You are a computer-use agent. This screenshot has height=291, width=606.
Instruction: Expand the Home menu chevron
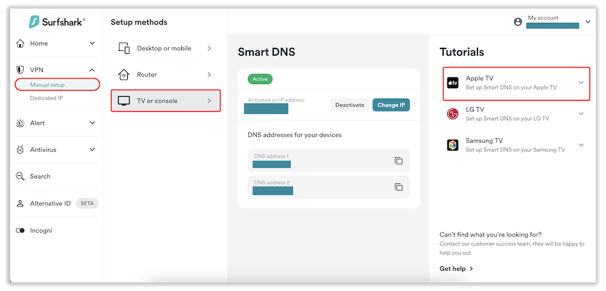tap(92, 43)
